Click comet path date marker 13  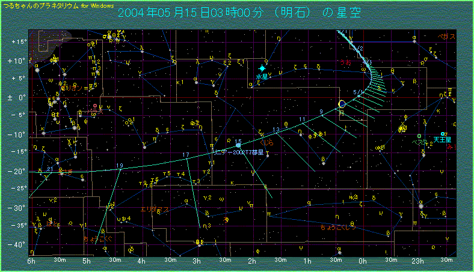(276, 130)
